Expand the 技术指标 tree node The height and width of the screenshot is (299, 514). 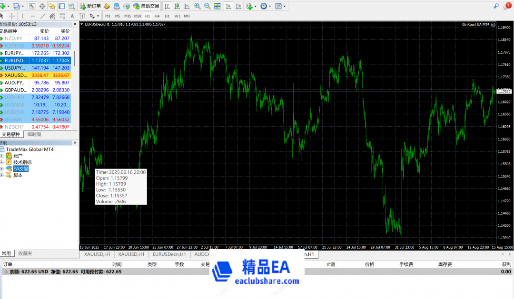point(2,162)
